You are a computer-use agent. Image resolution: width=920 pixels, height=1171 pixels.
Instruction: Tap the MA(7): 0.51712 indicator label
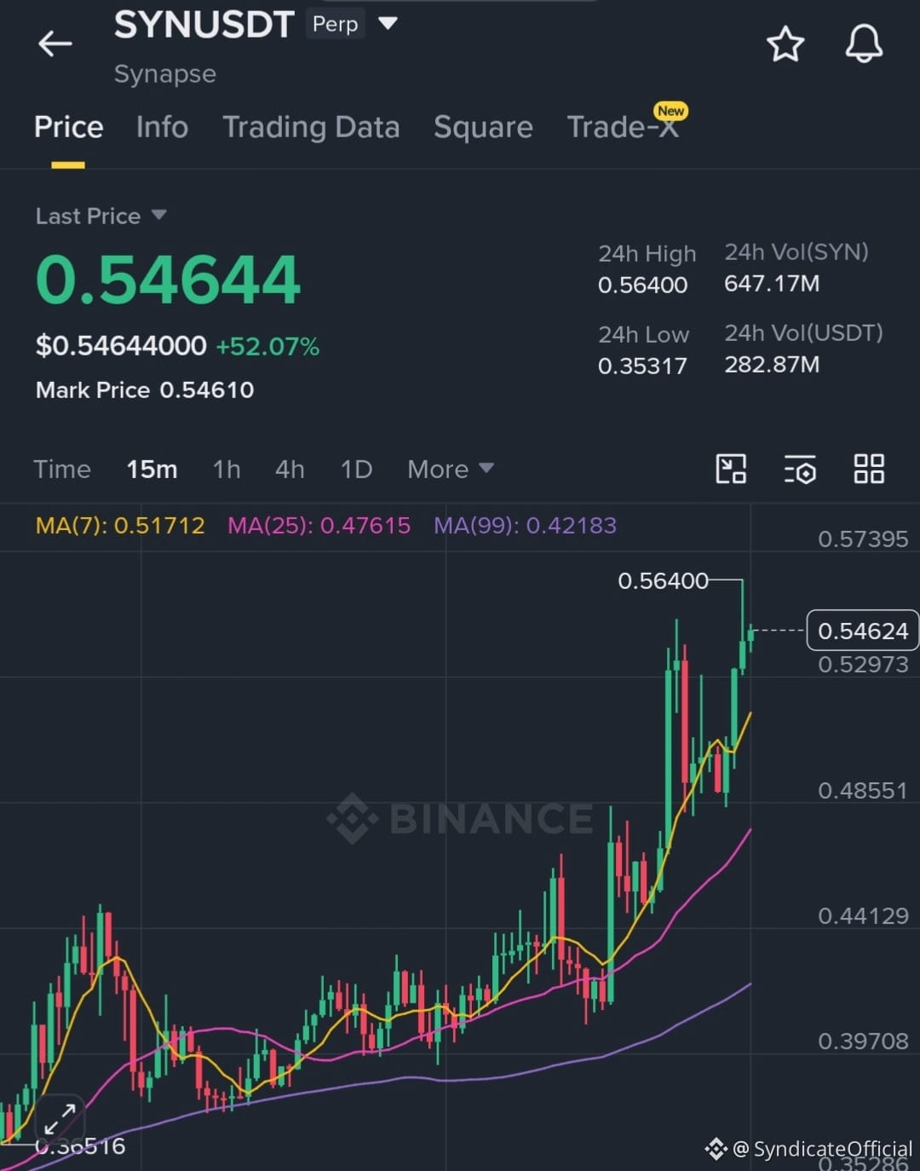[x=120, y=525]
